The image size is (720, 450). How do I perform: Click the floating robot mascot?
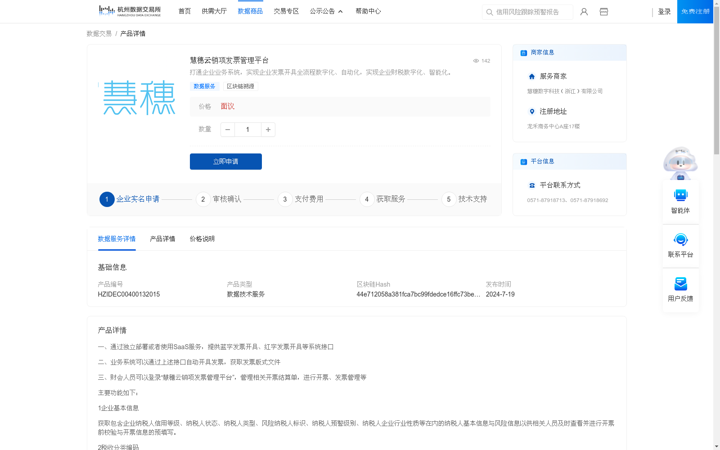click(x=680, y=163)
